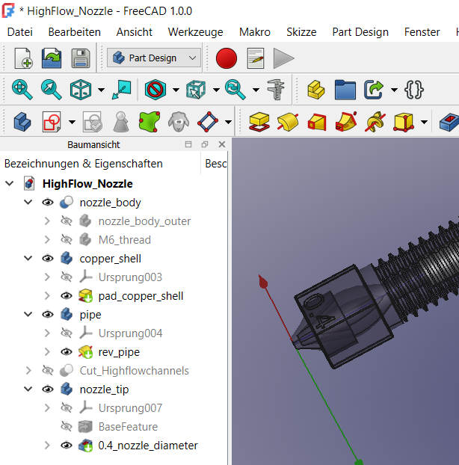Select the Additive Helix tool
The height and width of the screenshot is (465, 459).
[375, 122]
